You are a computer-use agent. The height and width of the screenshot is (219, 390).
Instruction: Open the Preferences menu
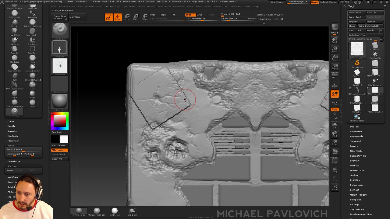(x=179, y=6)
